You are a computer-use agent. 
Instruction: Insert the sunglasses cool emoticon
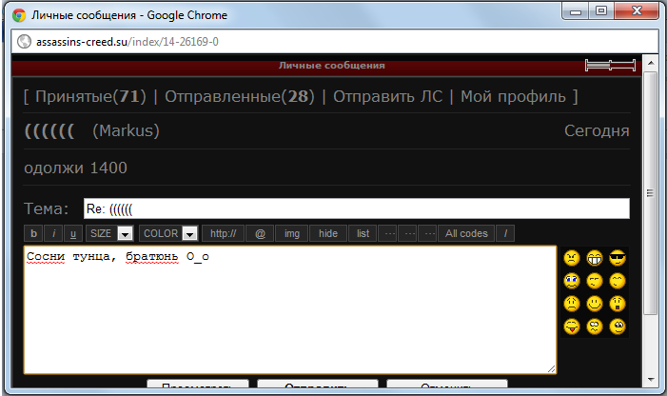(618, 257)
